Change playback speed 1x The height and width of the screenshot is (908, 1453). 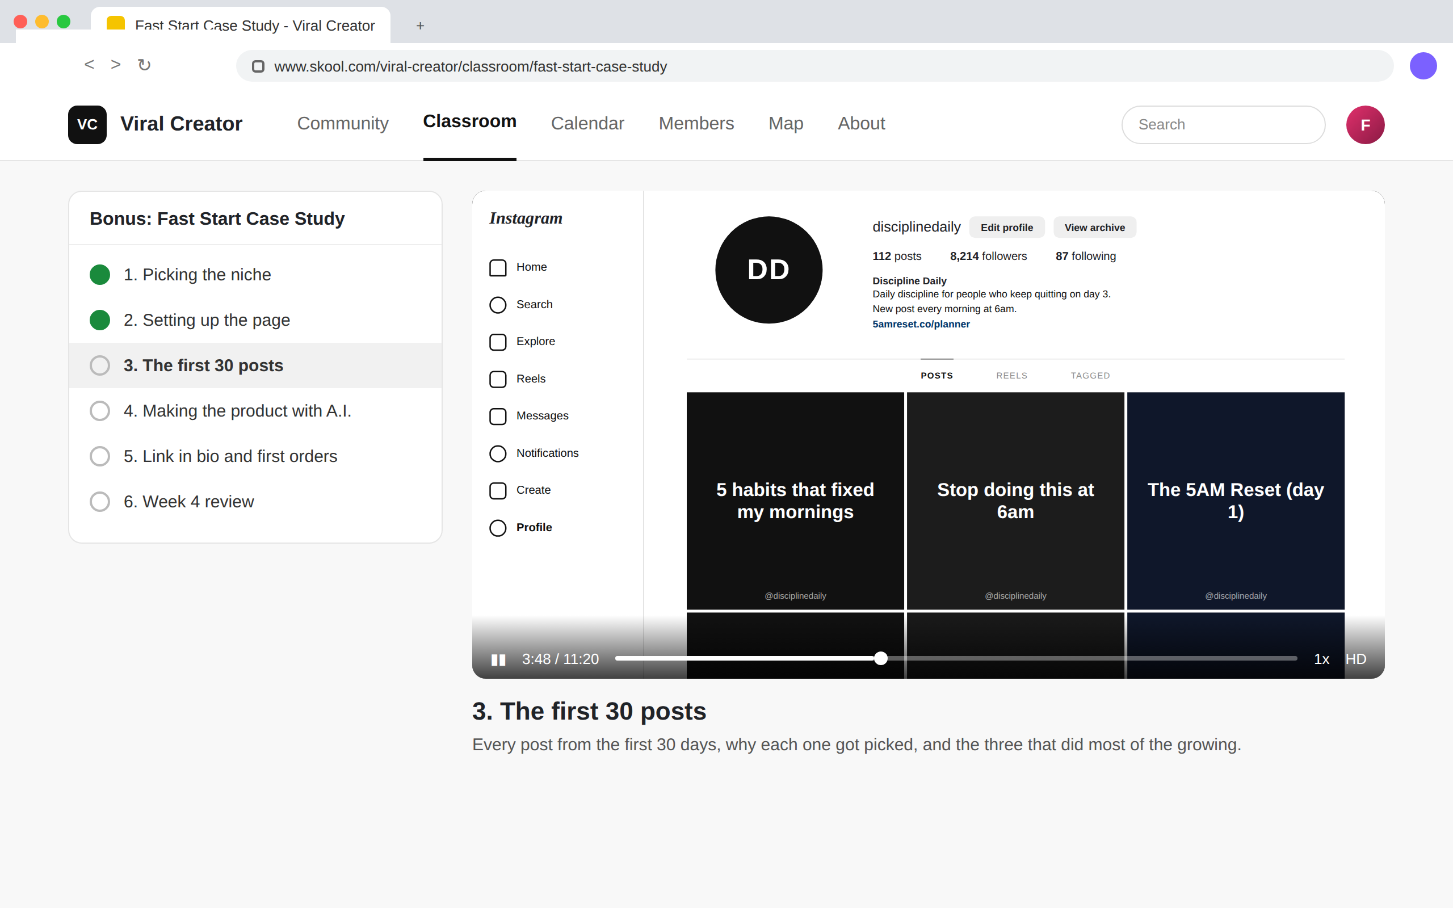coord(1321,659)
